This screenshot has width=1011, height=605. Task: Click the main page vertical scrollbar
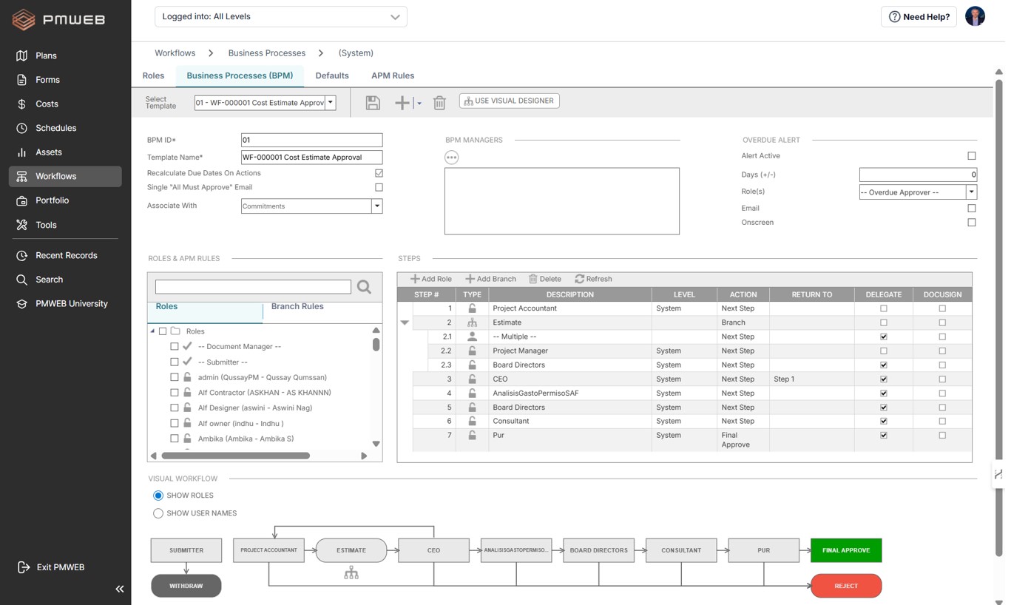(x=998, y=318)
